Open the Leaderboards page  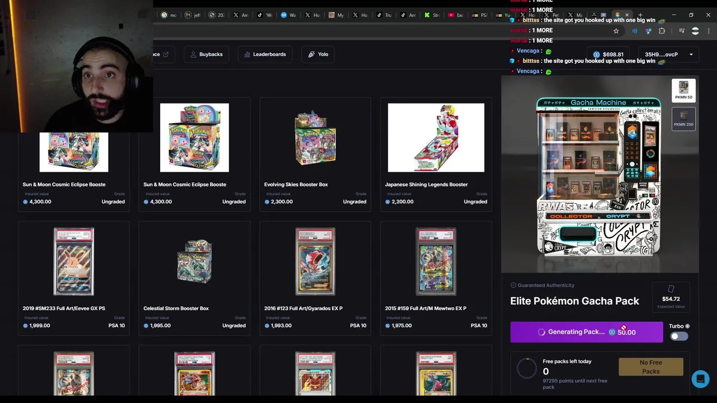(265, 54)
